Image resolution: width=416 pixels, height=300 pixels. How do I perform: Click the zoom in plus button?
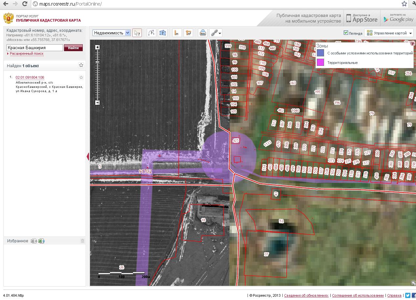(97, 47)
